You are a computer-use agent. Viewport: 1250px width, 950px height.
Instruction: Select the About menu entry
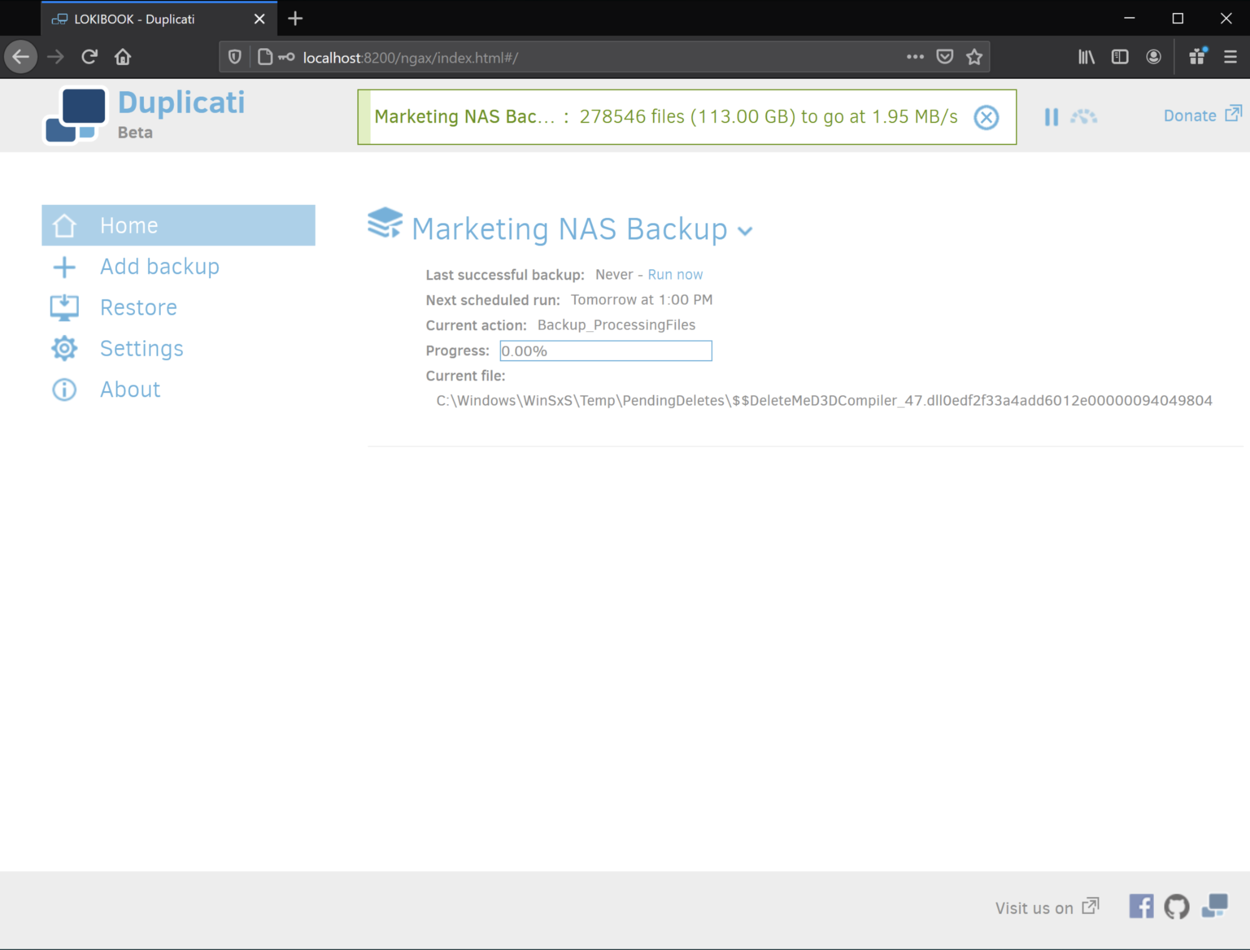[130, 389]
